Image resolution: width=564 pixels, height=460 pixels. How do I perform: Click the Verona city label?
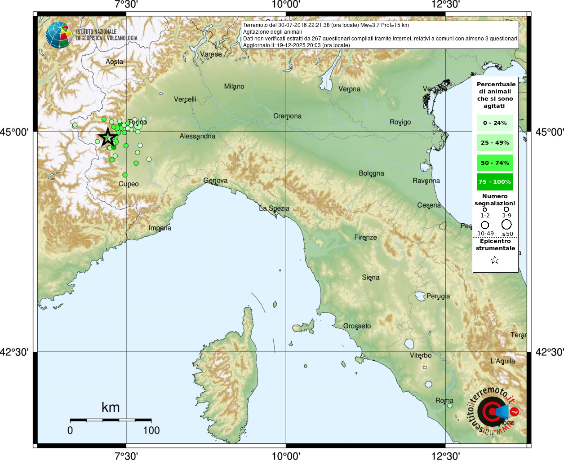[349, 89]
